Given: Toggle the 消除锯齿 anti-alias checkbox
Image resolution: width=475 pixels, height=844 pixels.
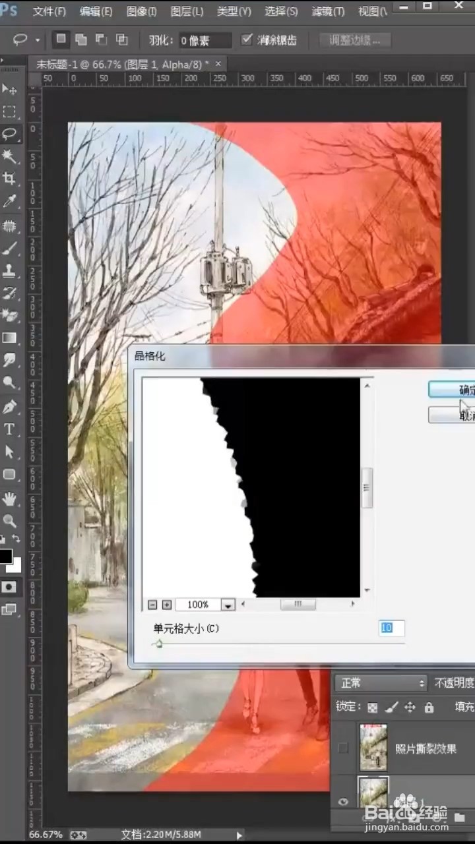Looking at the screenshot, I should pyautogui.click(x=247, y=40).
